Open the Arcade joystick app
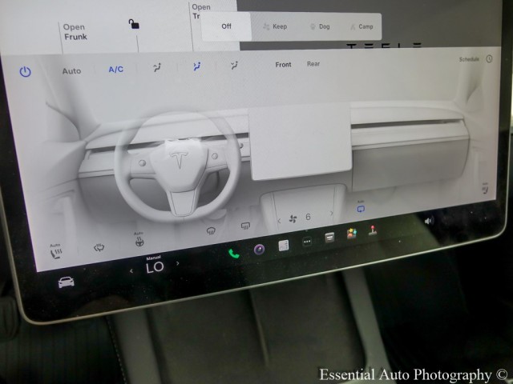The image size is (513, 384). click(373, 230)
